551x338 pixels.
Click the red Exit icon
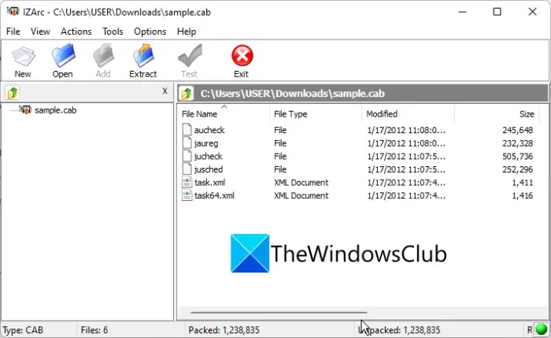(242, 56)
